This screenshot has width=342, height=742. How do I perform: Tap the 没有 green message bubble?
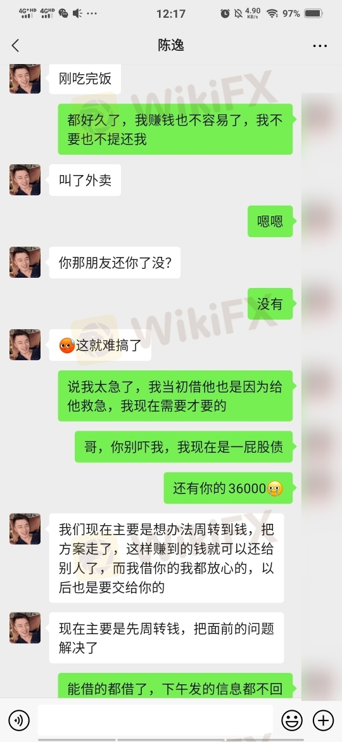click(x=270, y=304)
